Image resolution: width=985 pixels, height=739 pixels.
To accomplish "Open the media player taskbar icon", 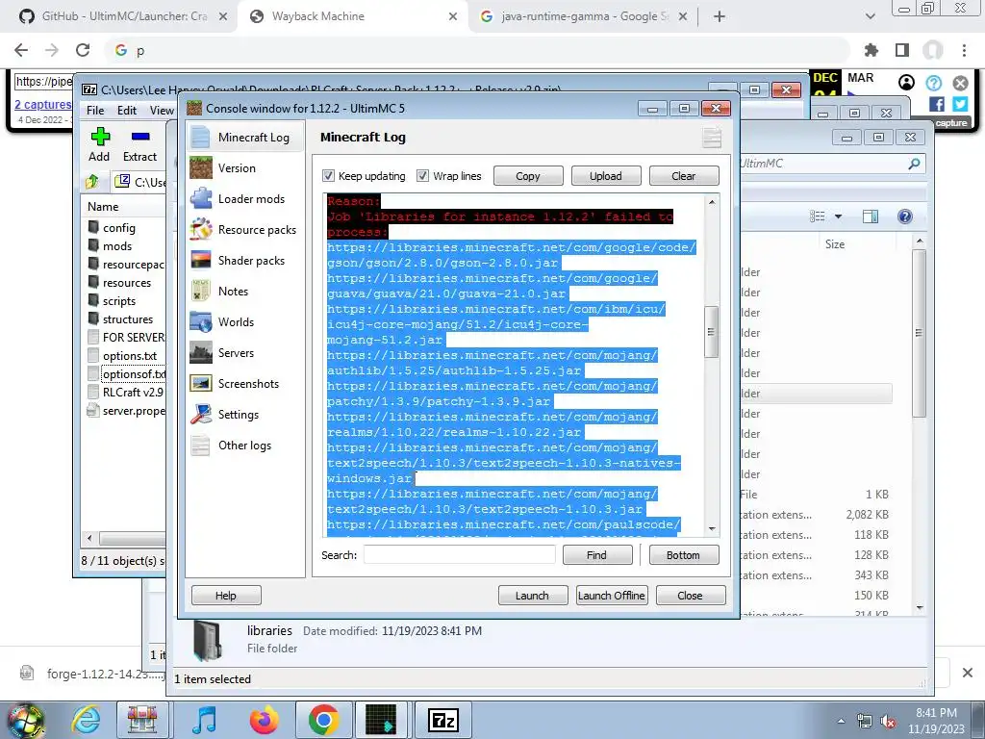I will pos(204,720).
